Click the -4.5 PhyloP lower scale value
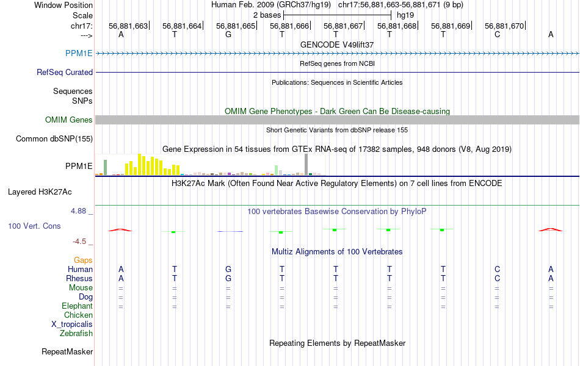The height and width of the screenshot is (366, 580). 79,242
